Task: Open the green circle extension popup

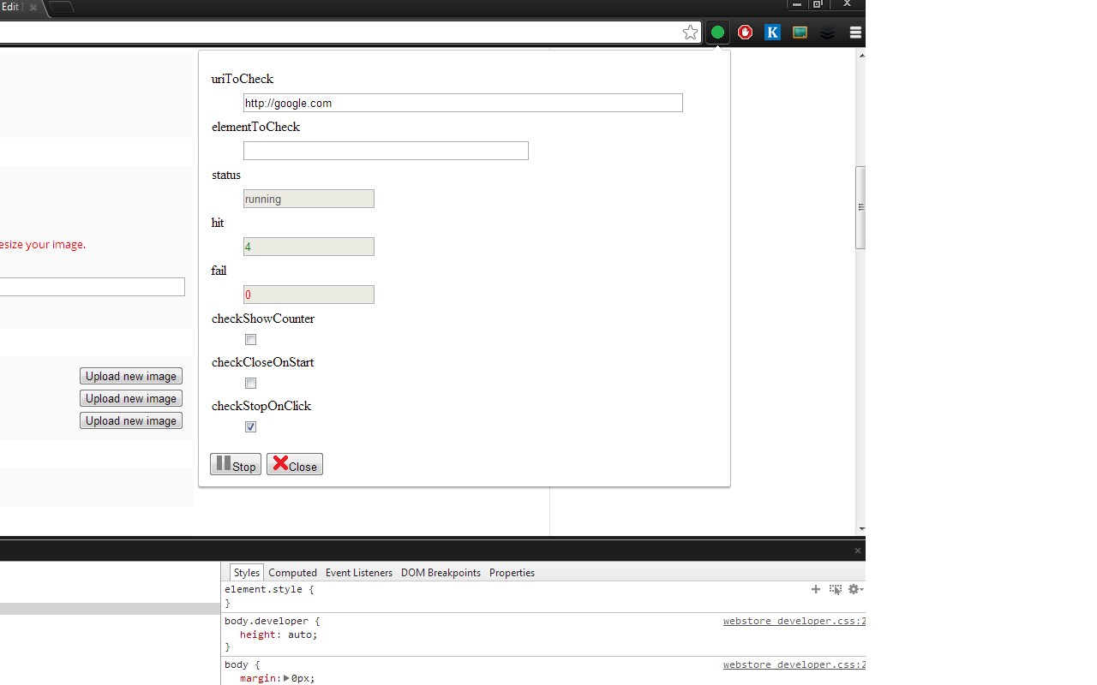Action: [717, 32]
